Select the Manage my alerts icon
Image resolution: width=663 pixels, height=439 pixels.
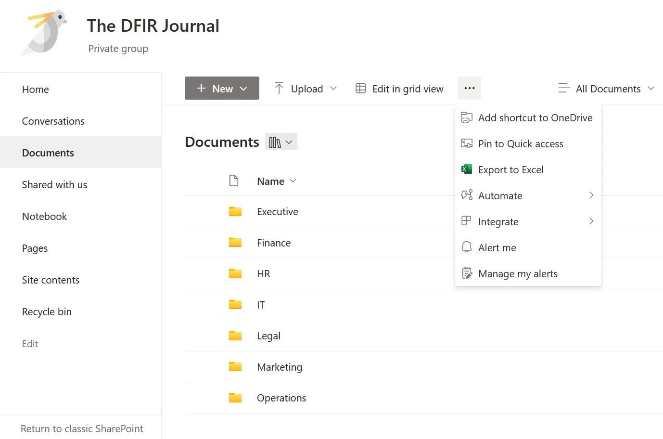(x=466, y=273)
